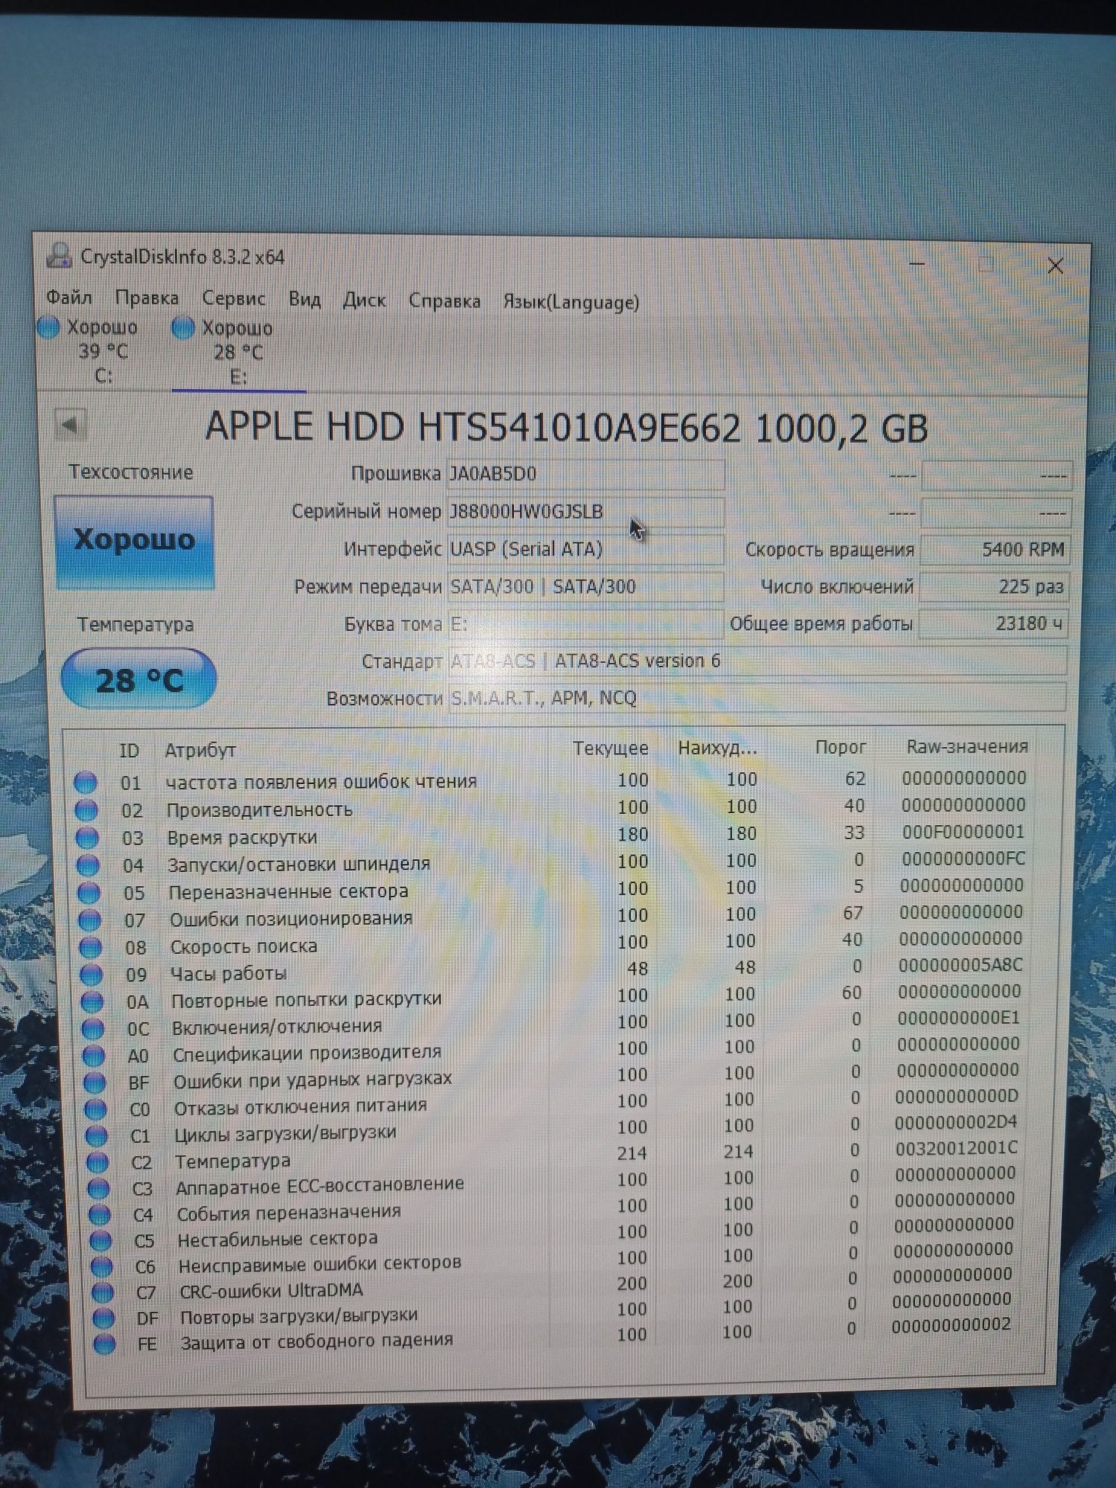This screenshot has height=1488, width=1116.
Task: Click the serial number field J88000HW0GJSLB
Action: tap(586, 512)
